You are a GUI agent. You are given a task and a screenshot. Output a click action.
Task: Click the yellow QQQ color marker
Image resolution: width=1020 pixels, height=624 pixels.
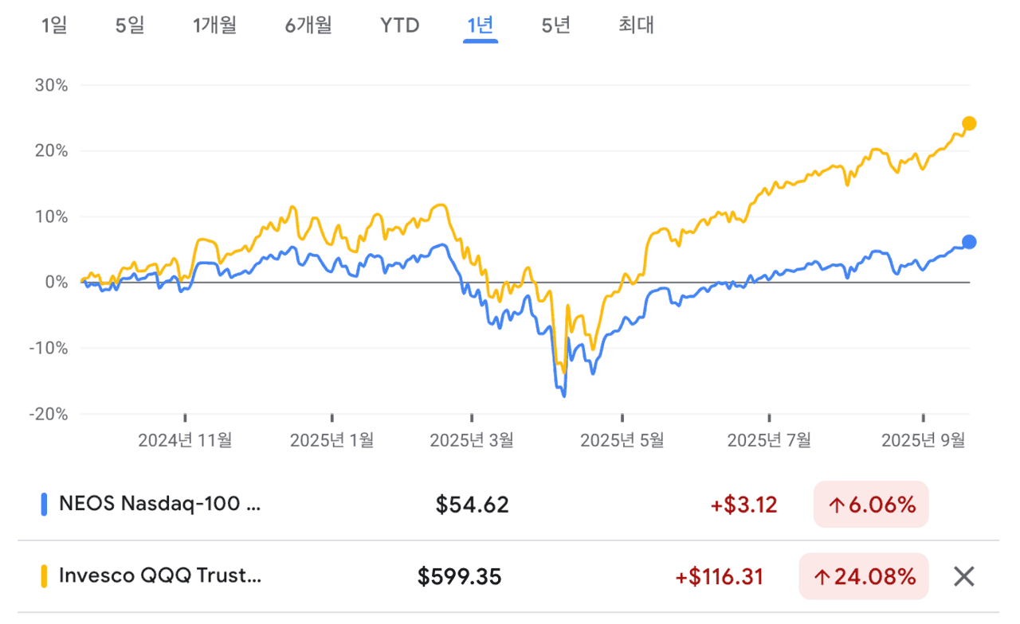tap(43, 576)
